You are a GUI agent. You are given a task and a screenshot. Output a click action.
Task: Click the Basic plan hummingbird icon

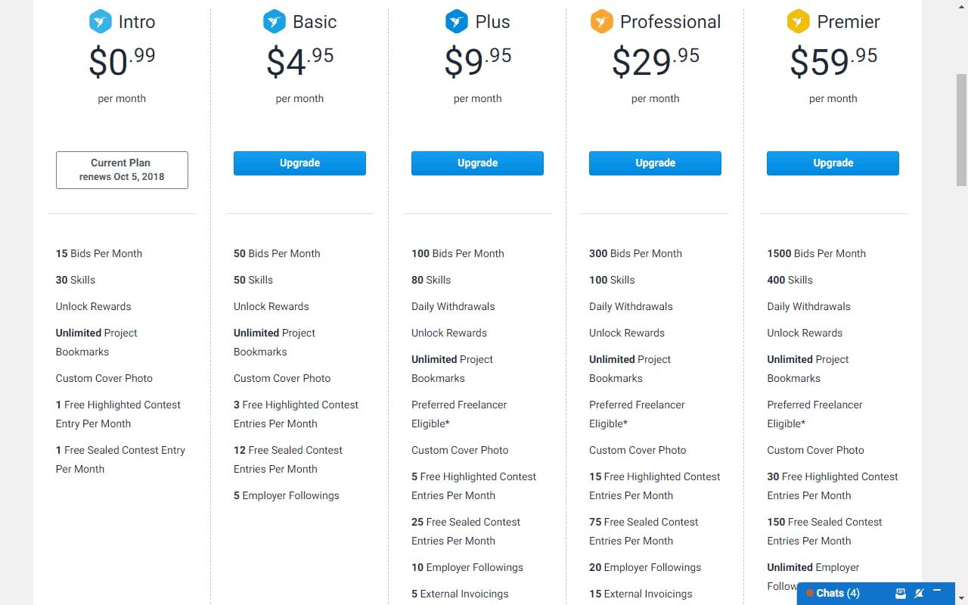coord(274,22)
